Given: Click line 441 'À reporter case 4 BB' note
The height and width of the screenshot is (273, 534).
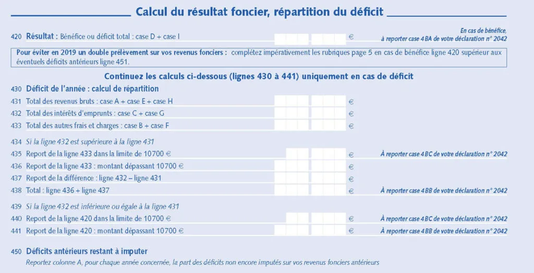Looking at the screenshot, I should click(444, 231).
